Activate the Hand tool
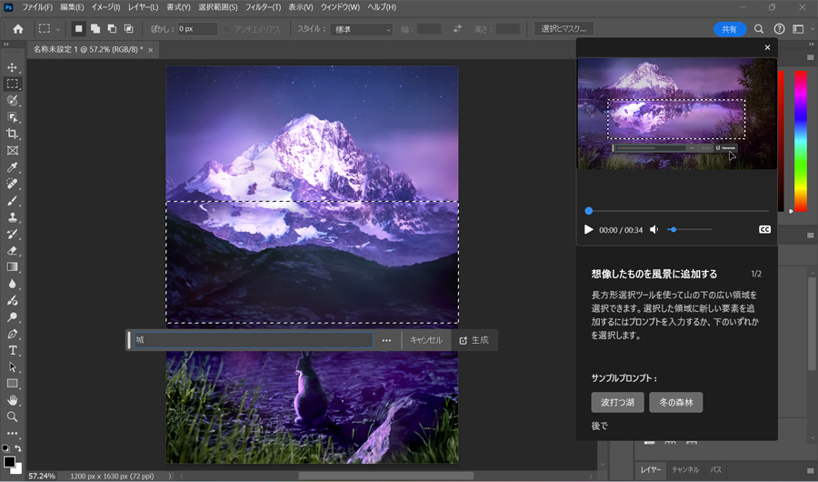The height and width of the screenshot is (482, 818). tap(12, 400)
